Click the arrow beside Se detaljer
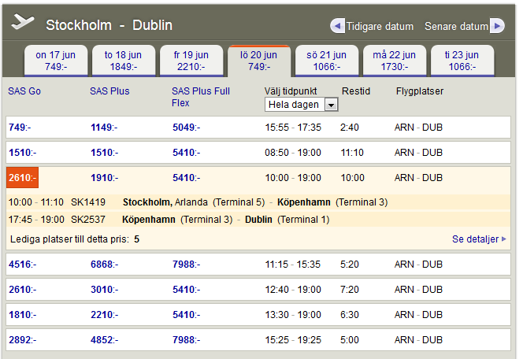 [x=504, y=239]
